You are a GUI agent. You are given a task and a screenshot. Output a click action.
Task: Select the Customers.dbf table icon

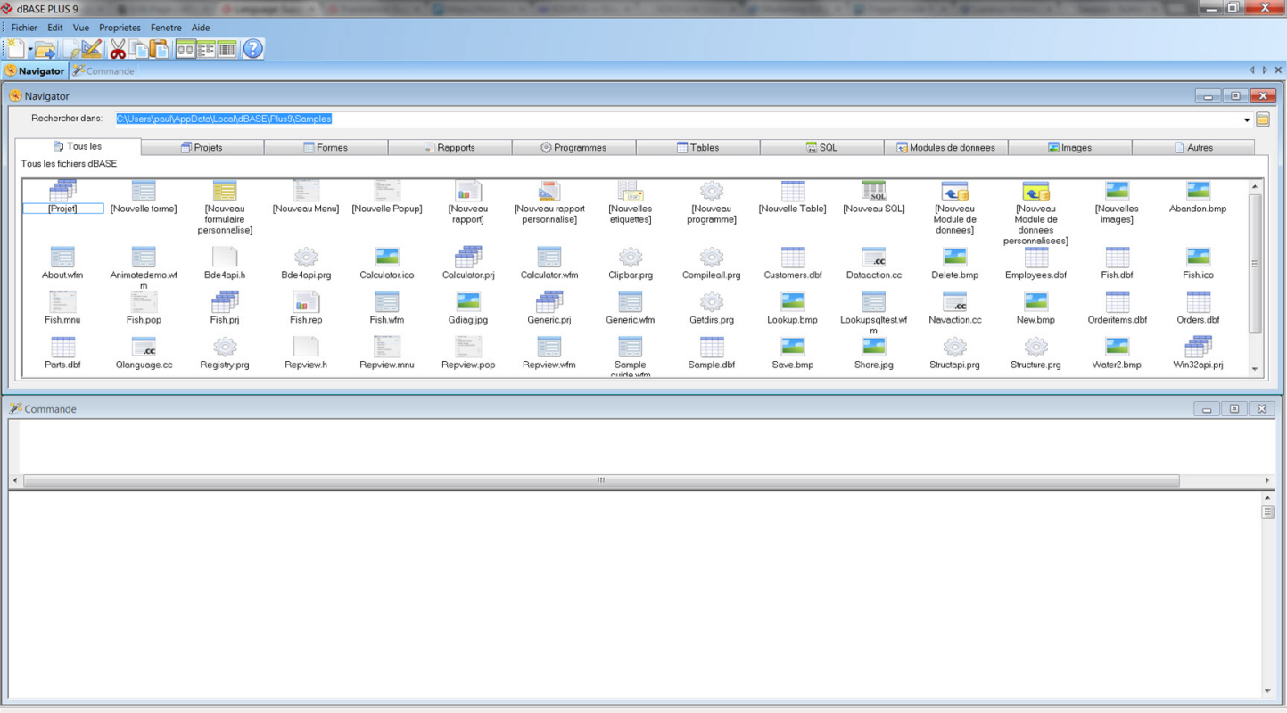tap(793, 257)
